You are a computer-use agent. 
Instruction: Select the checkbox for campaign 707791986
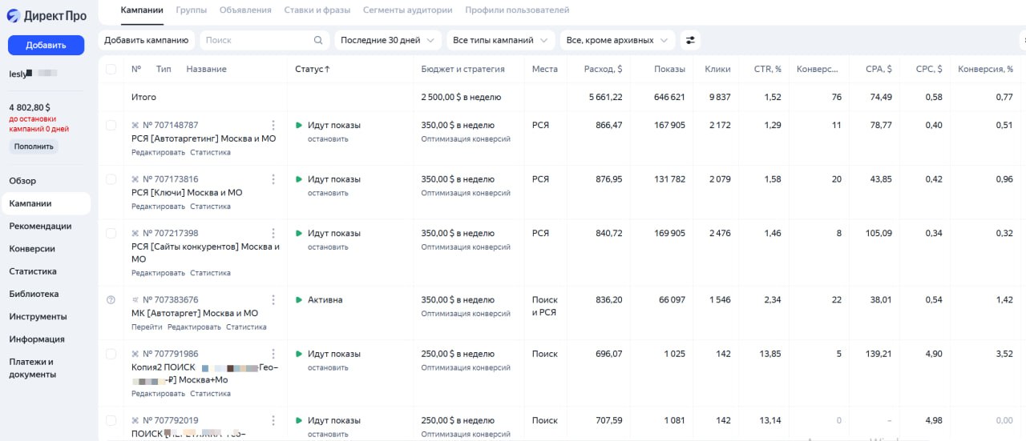111,354
